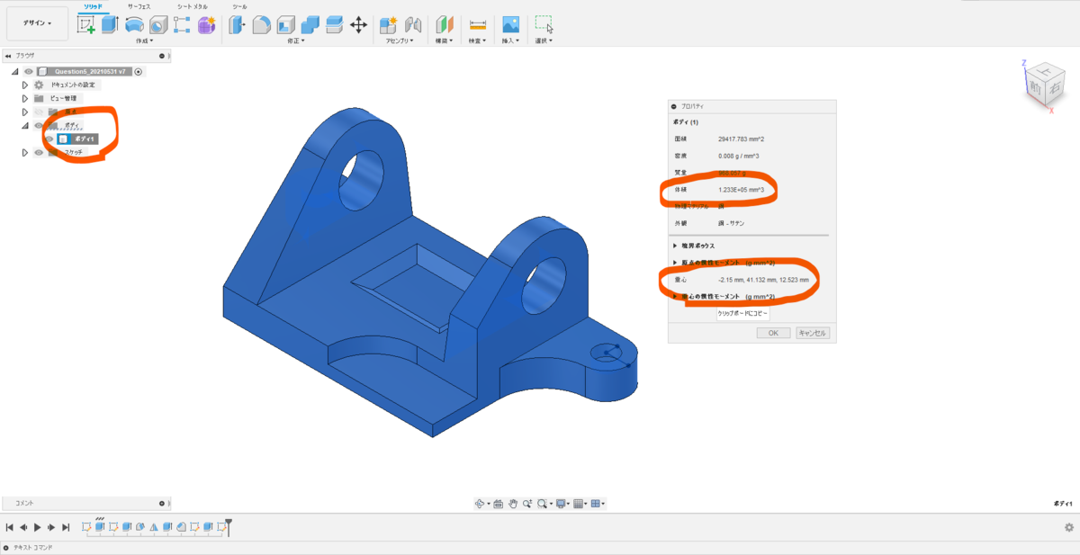Toggle visibility eye of ボディ1
This screenshot has height=555, width=1080.
pyautogui.click(x=49, y=139)
